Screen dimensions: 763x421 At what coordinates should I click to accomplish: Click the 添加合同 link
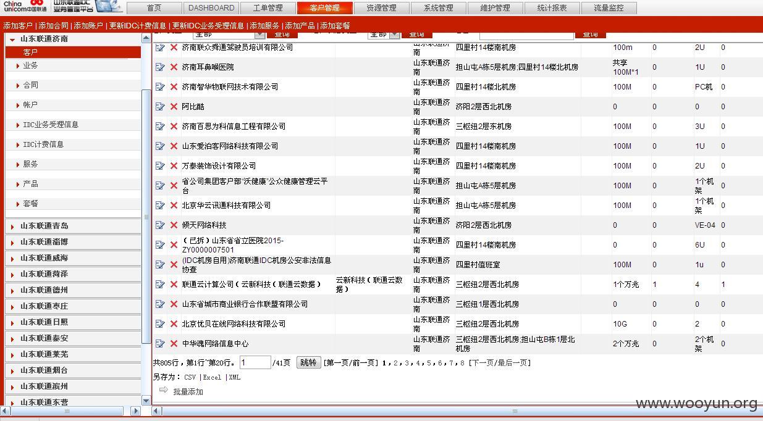(53, 26)
